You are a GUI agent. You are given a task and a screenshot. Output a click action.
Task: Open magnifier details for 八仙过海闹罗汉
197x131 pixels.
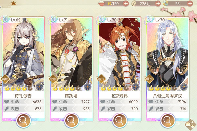click(168, 121)
